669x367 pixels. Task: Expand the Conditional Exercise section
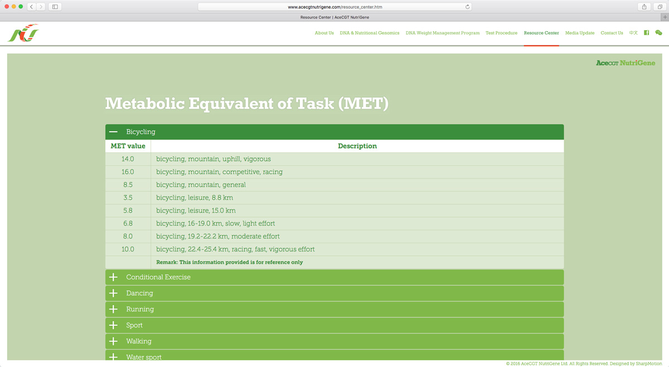pyautogui.click(x=114, y=277)
